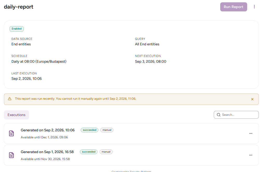Click schedule 'Daily at 08:00 (Europe/Budapest)'
The image size is (263, 172).
point(39,61)
